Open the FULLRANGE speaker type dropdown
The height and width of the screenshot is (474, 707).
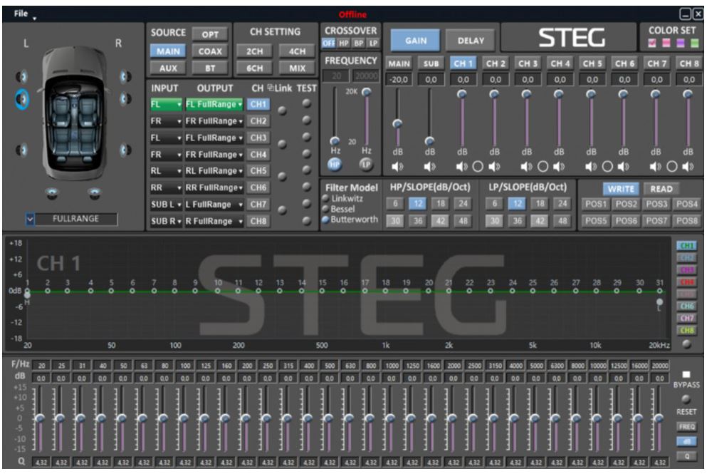click(30, 219)
